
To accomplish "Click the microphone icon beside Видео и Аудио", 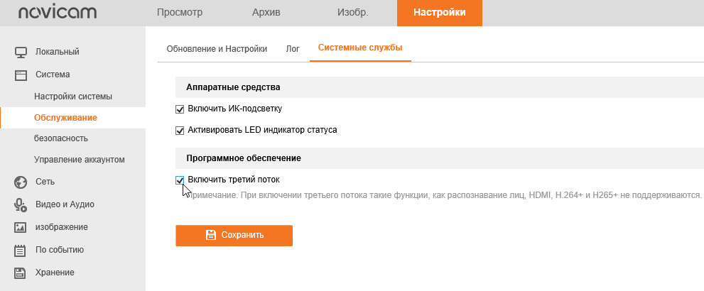I will pyautogui.click(x=21, y=204).
